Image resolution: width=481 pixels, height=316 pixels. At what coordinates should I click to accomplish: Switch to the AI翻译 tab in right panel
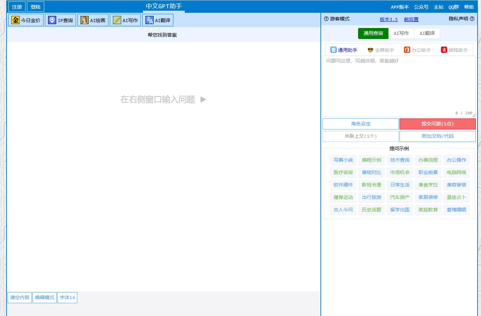tap(427, 33)
